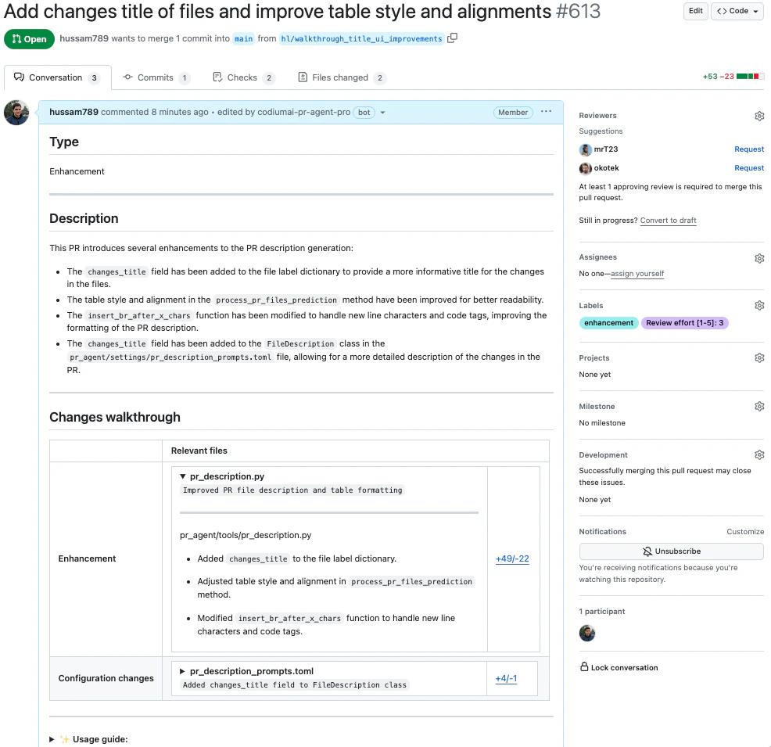Expand the pr_description_prompts.toml details
The image size is (771, 747).
[x=182, y=671]
